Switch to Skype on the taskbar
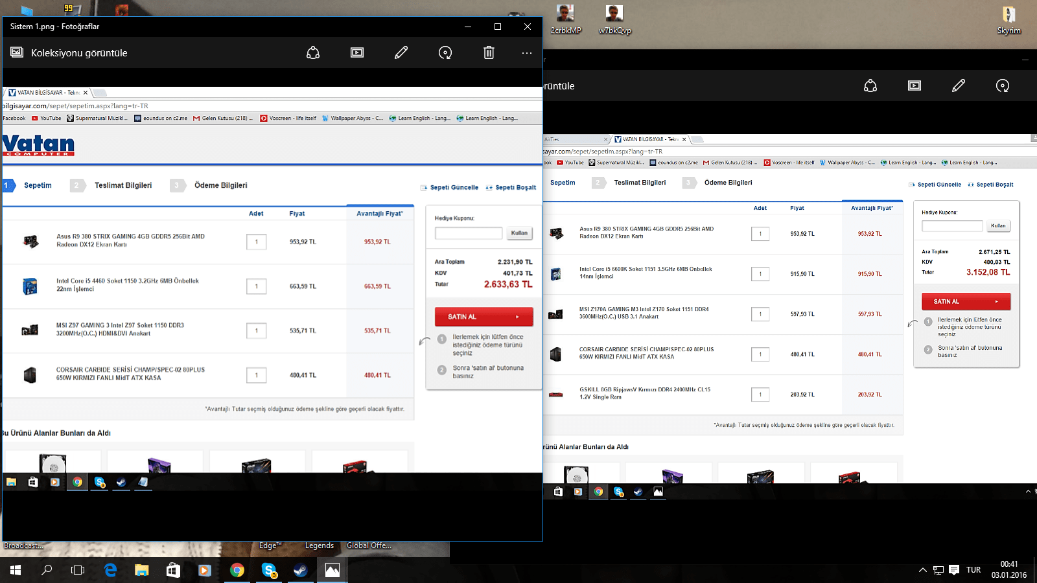1037x583 pixels. pos(268,570)
